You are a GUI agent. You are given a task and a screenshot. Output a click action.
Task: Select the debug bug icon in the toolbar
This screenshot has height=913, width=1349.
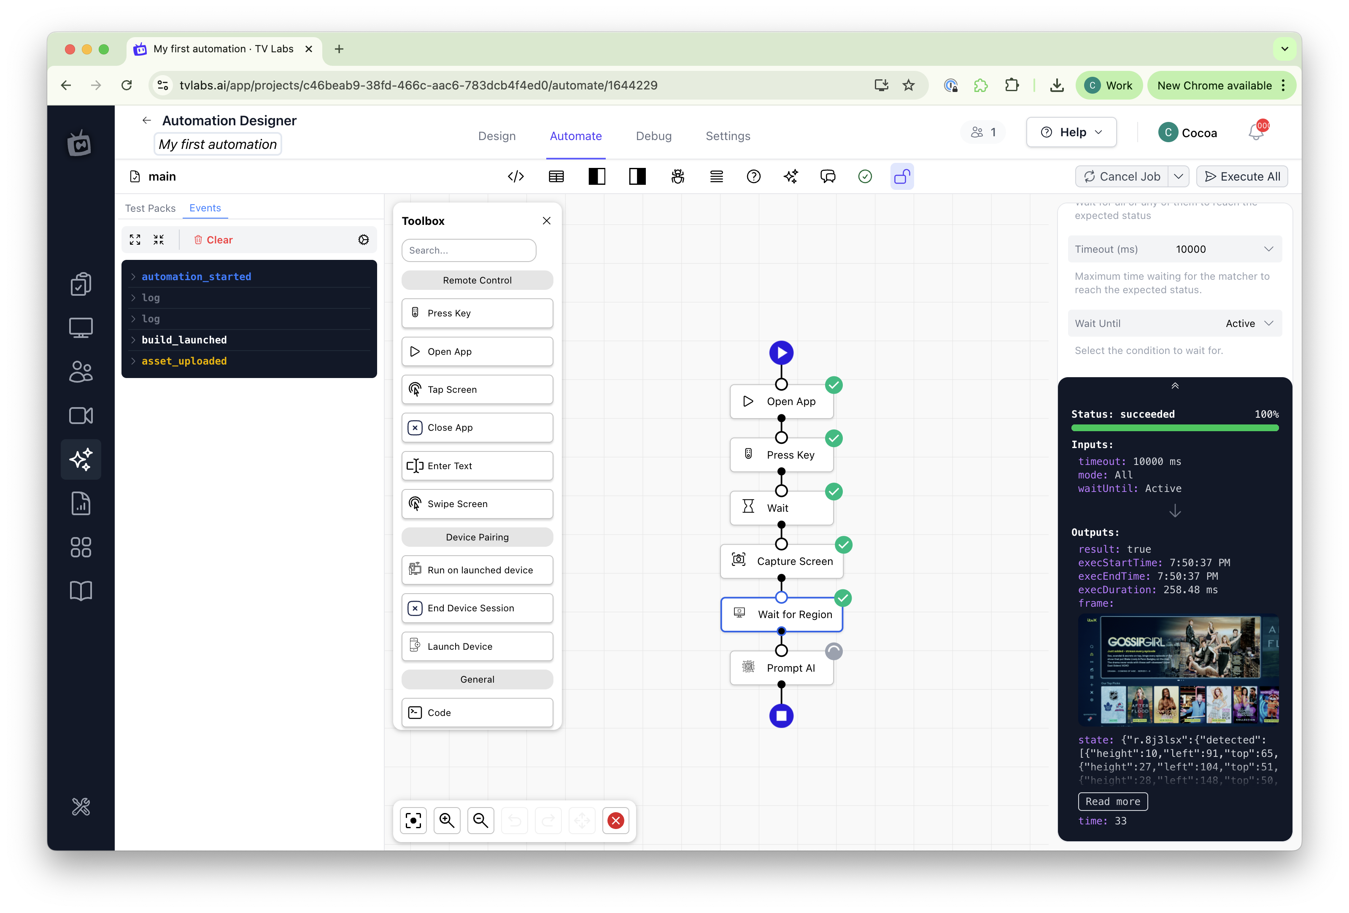(x=677, y=176)
